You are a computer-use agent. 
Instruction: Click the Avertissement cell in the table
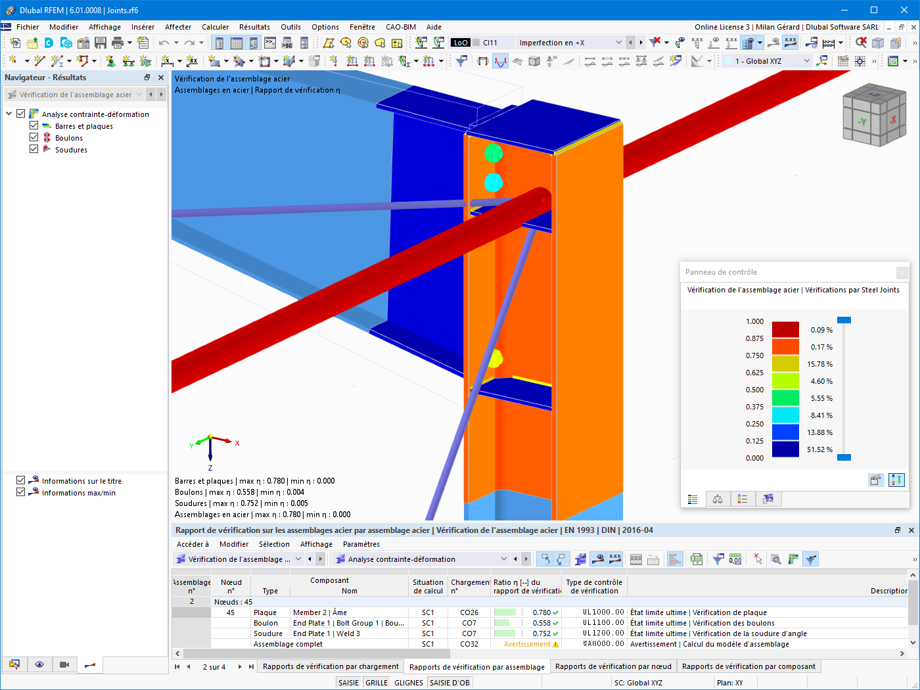(x=527, y=644)
